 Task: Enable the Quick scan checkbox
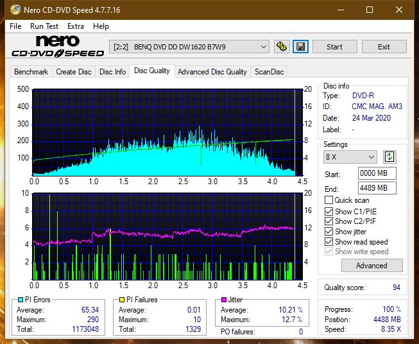tap(329, 200)
